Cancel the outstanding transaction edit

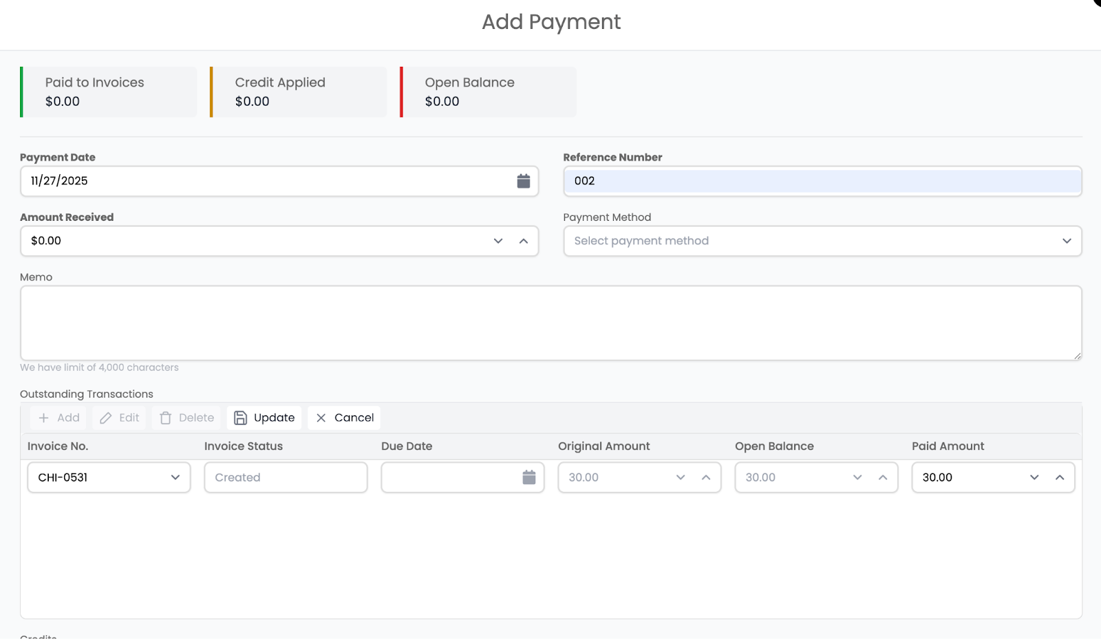344,418
